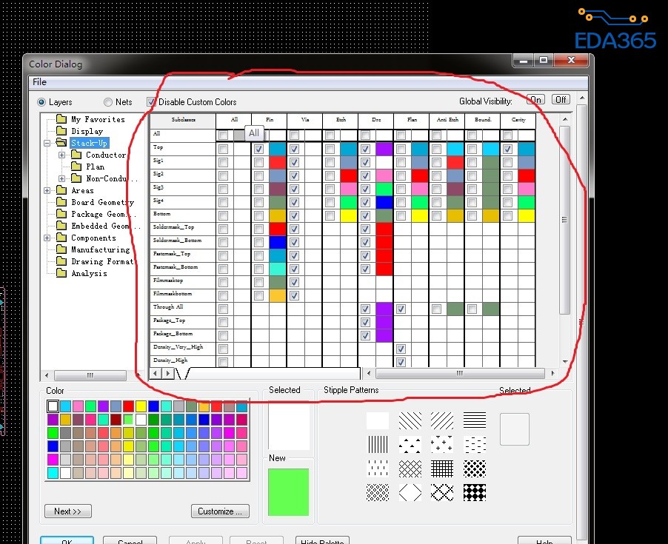The image size is (668, 544).
Task: Click the Drc column header
Action: (375, 120)
